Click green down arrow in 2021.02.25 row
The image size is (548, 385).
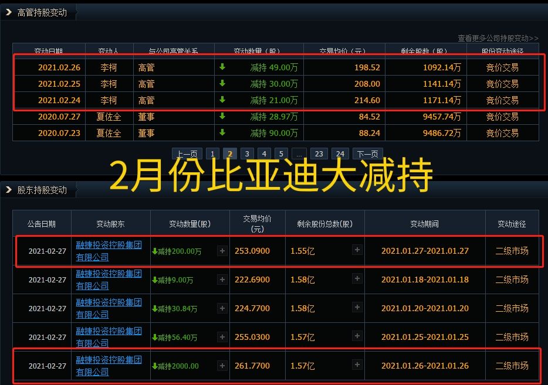pyautogui.click(x=222, y=83)
